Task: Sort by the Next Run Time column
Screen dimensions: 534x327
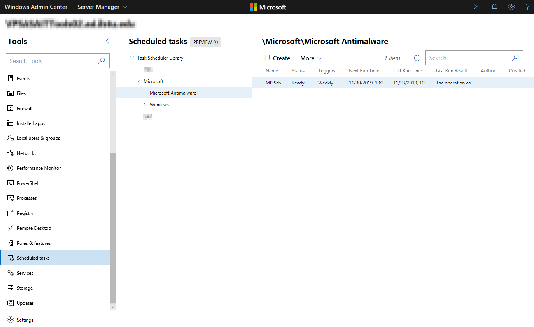Action: (364, 71)
